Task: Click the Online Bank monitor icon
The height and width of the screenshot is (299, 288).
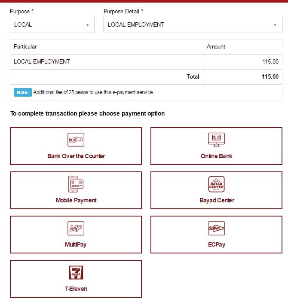Action: (216, 140)
